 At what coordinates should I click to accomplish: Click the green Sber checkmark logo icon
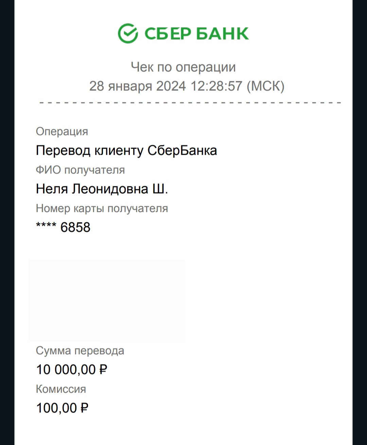coord(128,33)
